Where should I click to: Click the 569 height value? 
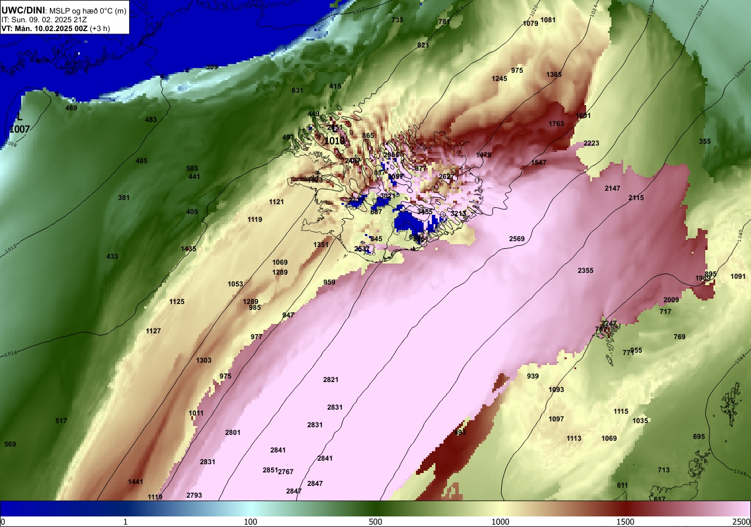[10, 444]
